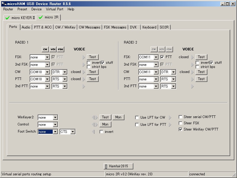This screenshot has width=237, height=178.
Task: Open the CW / WinKey tab
Action: [65, 27]
